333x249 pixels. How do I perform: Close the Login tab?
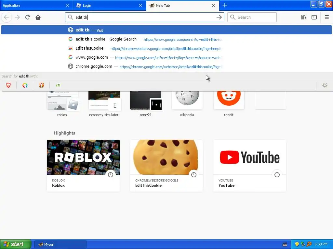140,6
